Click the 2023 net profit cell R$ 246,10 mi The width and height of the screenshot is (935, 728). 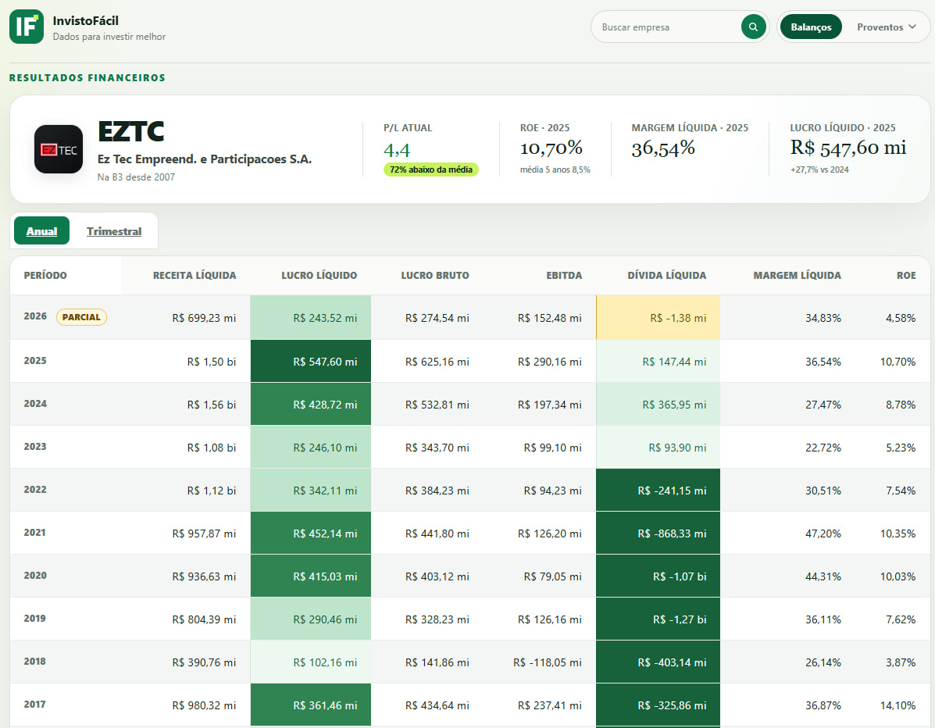tap(311, 447)
